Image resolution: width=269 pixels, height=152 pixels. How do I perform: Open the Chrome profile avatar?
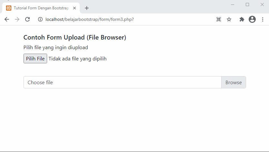coord(252,19)
